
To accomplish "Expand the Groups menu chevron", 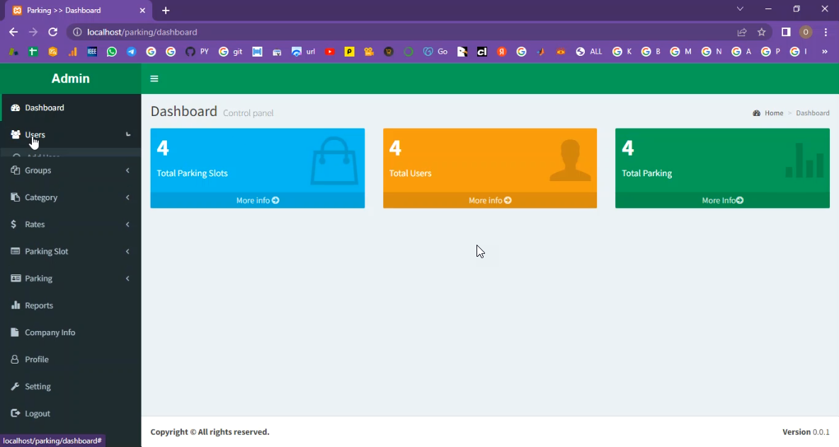I will coord(127,170).
